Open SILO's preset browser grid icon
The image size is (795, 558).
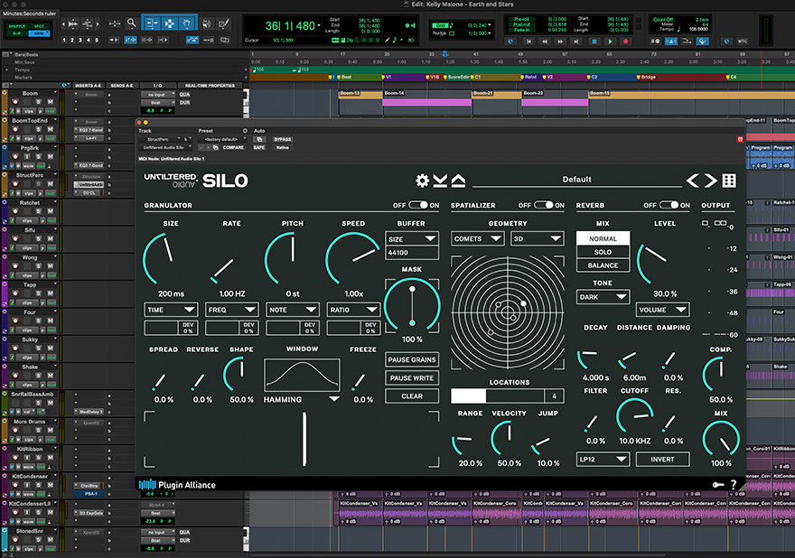coord(729,181)
